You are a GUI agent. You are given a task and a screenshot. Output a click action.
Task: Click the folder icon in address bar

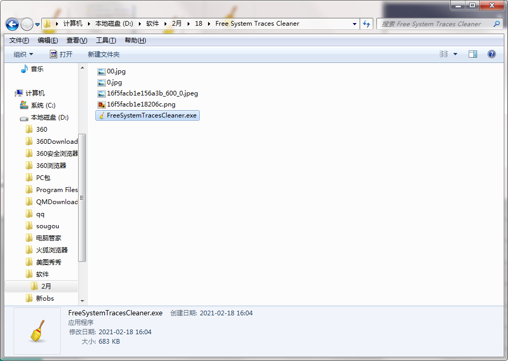tap(47, 24)
